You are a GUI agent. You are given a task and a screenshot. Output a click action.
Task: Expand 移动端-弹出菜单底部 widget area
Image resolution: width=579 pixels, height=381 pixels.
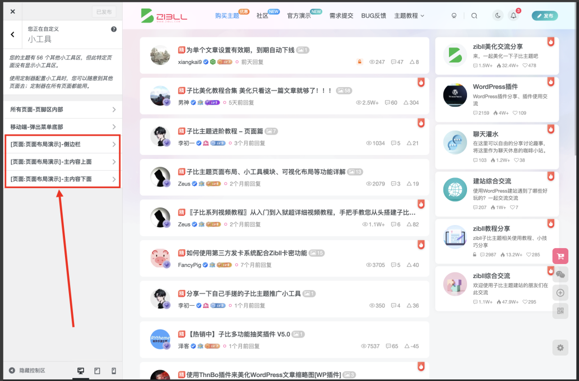(x=63, y=127)
